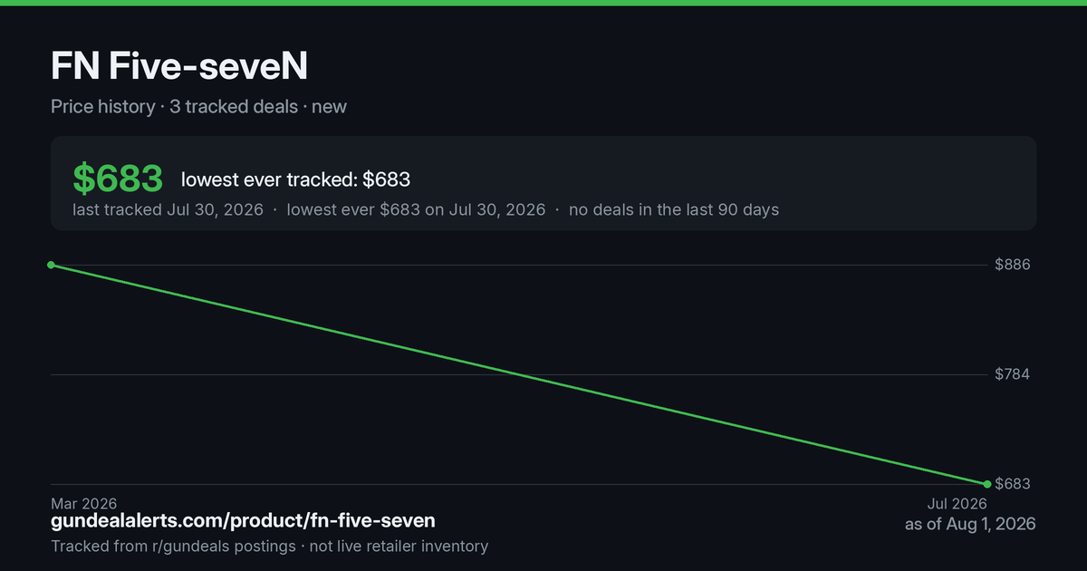Screen dimensions: 1087x571
Task: Open gundealalerts.com/product/fn-five-seven link
Action: click(243, 520)
